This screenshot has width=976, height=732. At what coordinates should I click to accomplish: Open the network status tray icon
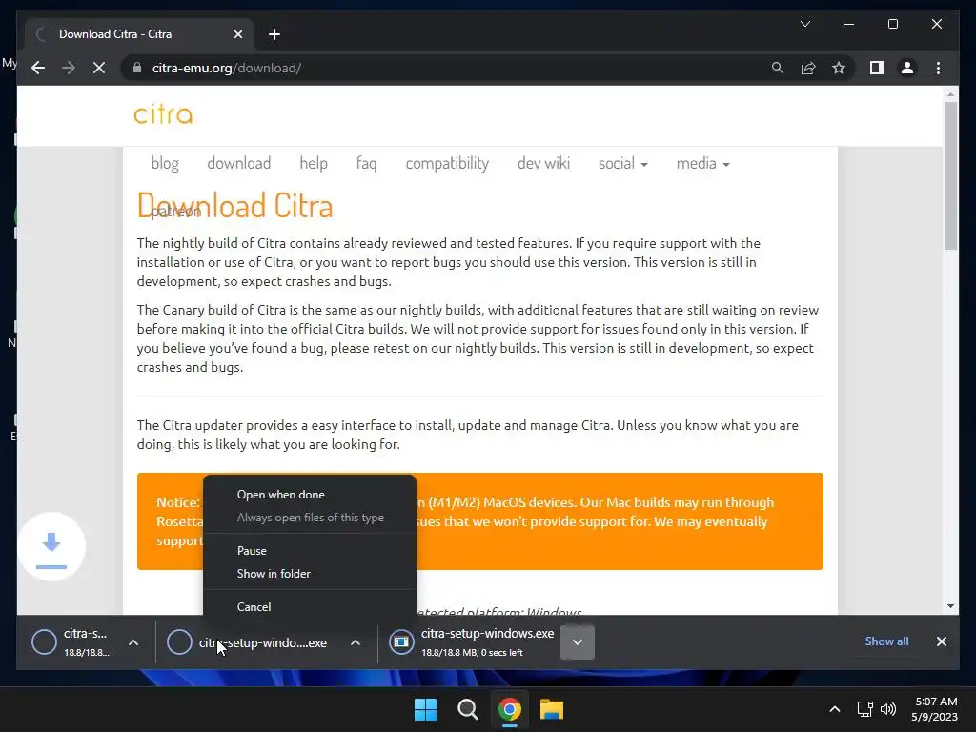pyautogui.click(x=864, y=709)
